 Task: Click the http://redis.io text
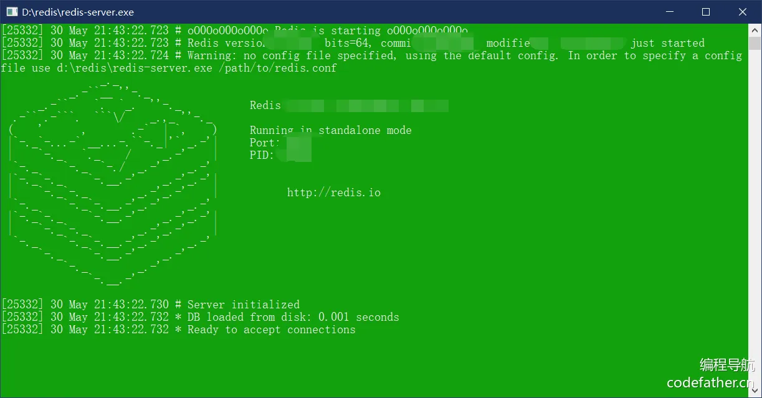point(334,192)
